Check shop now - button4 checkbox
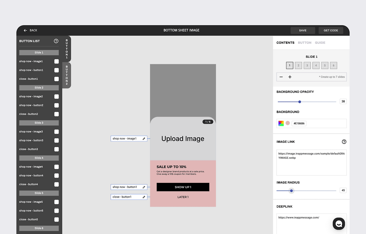 point(57,176)
